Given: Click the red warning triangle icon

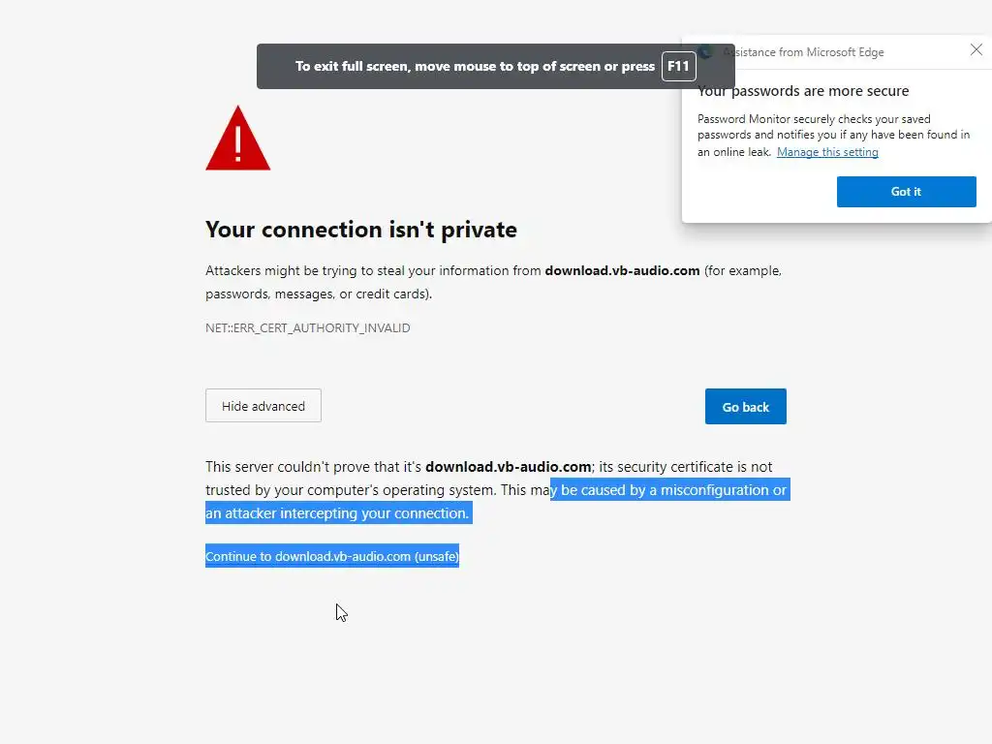Looking at the screenshot, I should [237, 139].
